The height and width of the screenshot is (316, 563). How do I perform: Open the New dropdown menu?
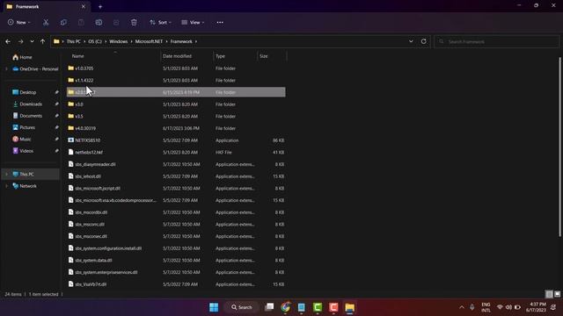pyautogui.click(x=19, y=22)
